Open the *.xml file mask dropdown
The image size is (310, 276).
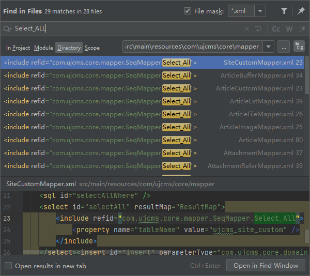(260, 11)
